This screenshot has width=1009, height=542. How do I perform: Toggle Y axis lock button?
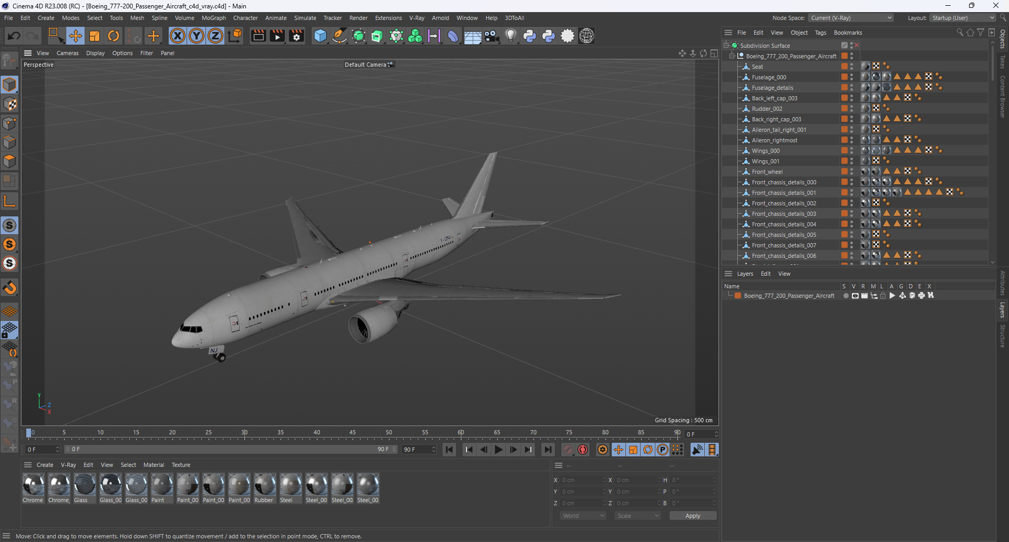197,36
